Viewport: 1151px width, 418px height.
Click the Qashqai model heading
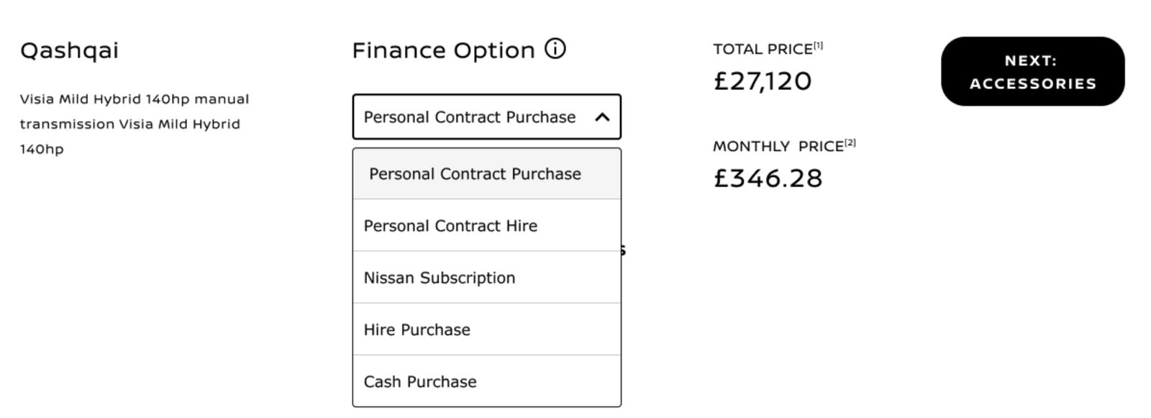pos(69,51)
